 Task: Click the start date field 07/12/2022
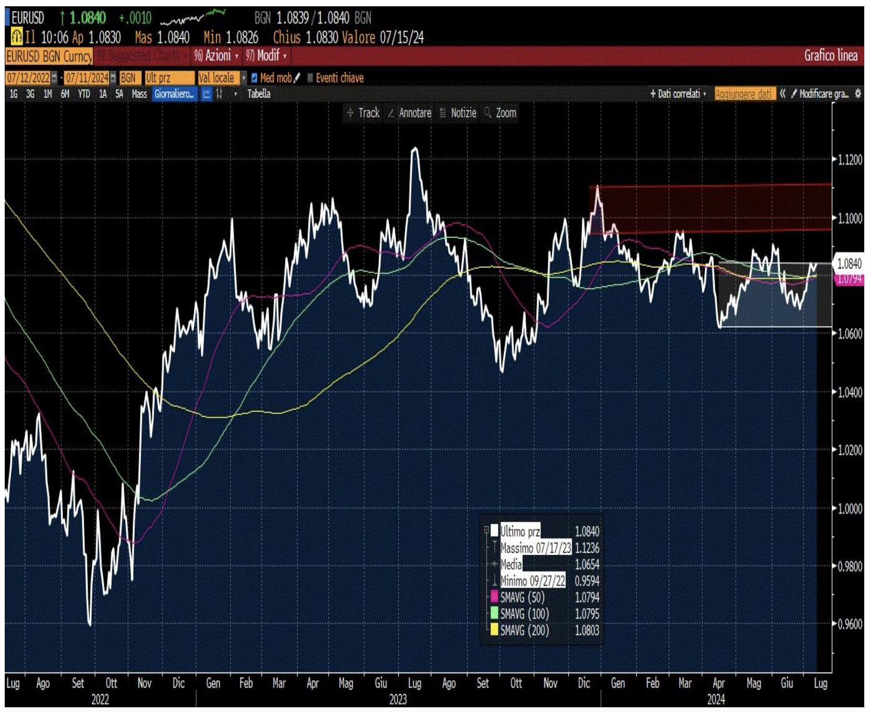coord(28,78)
